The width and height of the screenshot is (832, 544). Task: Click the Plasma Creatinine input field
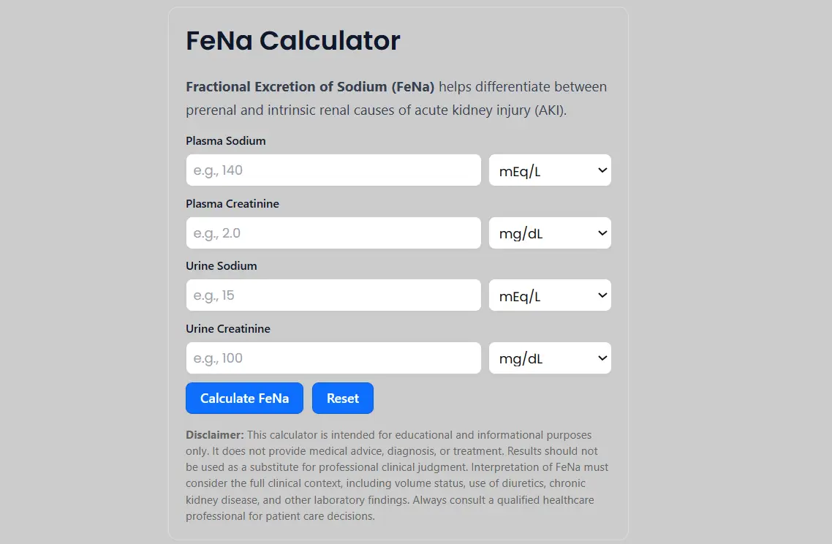pos(333,233)
